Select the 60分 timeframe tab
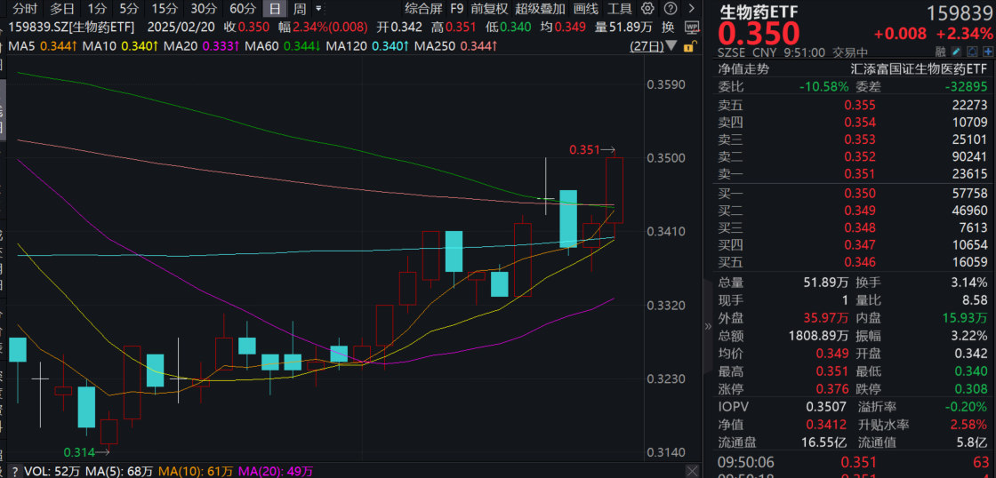This screenshot has height=478, width=996. (242, 9)
